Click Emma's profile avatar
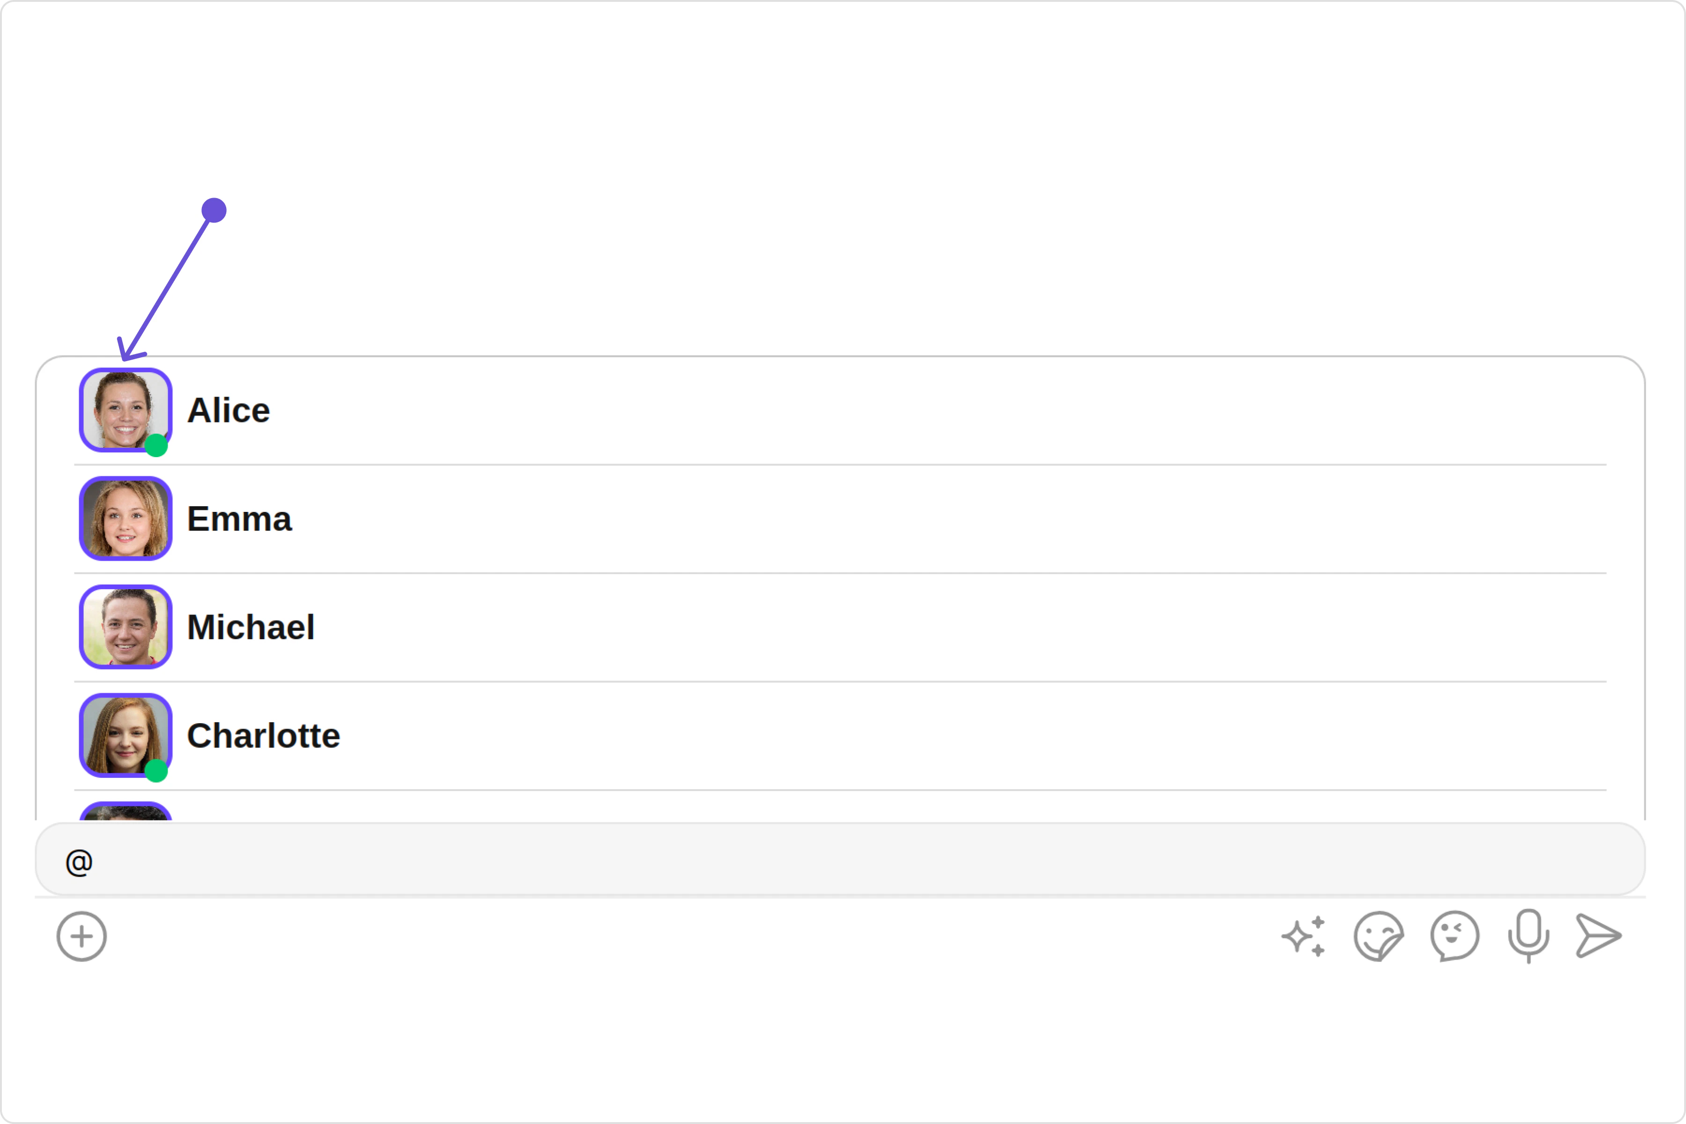 coord(126,518)
